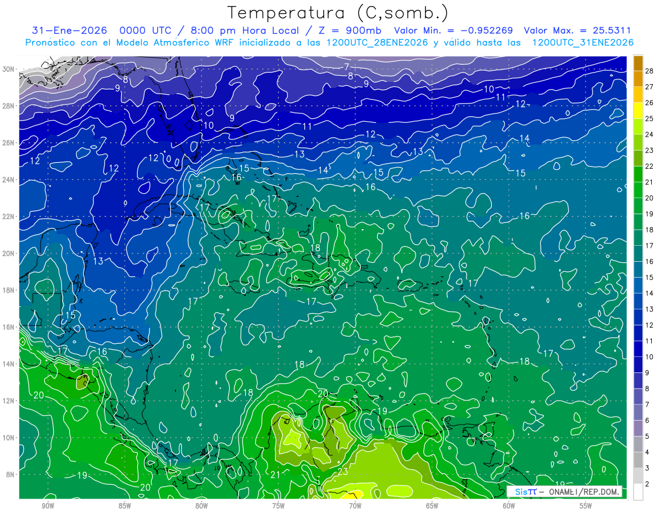
Task: Click the 'Valor Min. = -0.952269' text
Action: pyautogui.click(x=453, y=30)
